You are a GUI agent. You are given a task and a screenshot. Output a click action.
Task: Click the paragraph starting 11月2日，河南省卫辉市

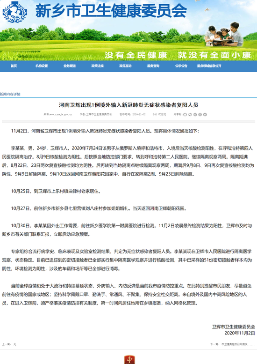tap(105, 131)
